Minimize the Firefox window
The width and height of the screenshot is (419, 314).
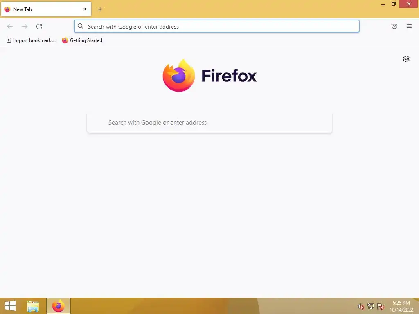point(383,4)
